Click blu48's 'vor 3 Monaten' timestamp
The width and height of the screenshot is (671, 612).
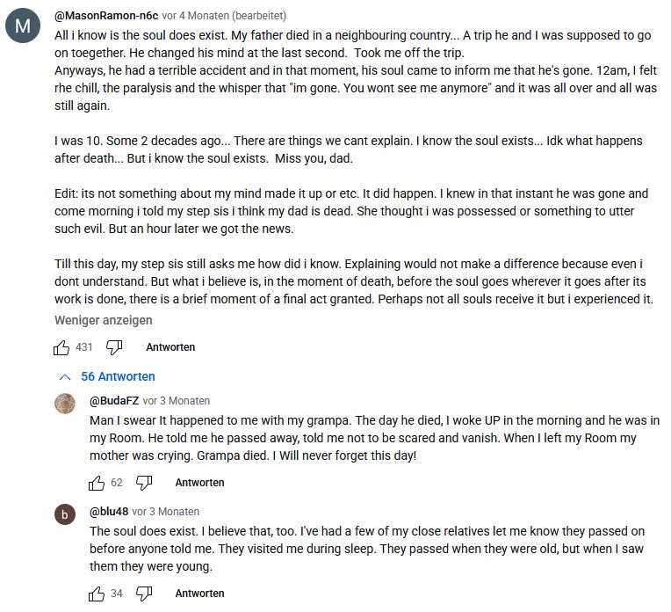pos(166,512)
